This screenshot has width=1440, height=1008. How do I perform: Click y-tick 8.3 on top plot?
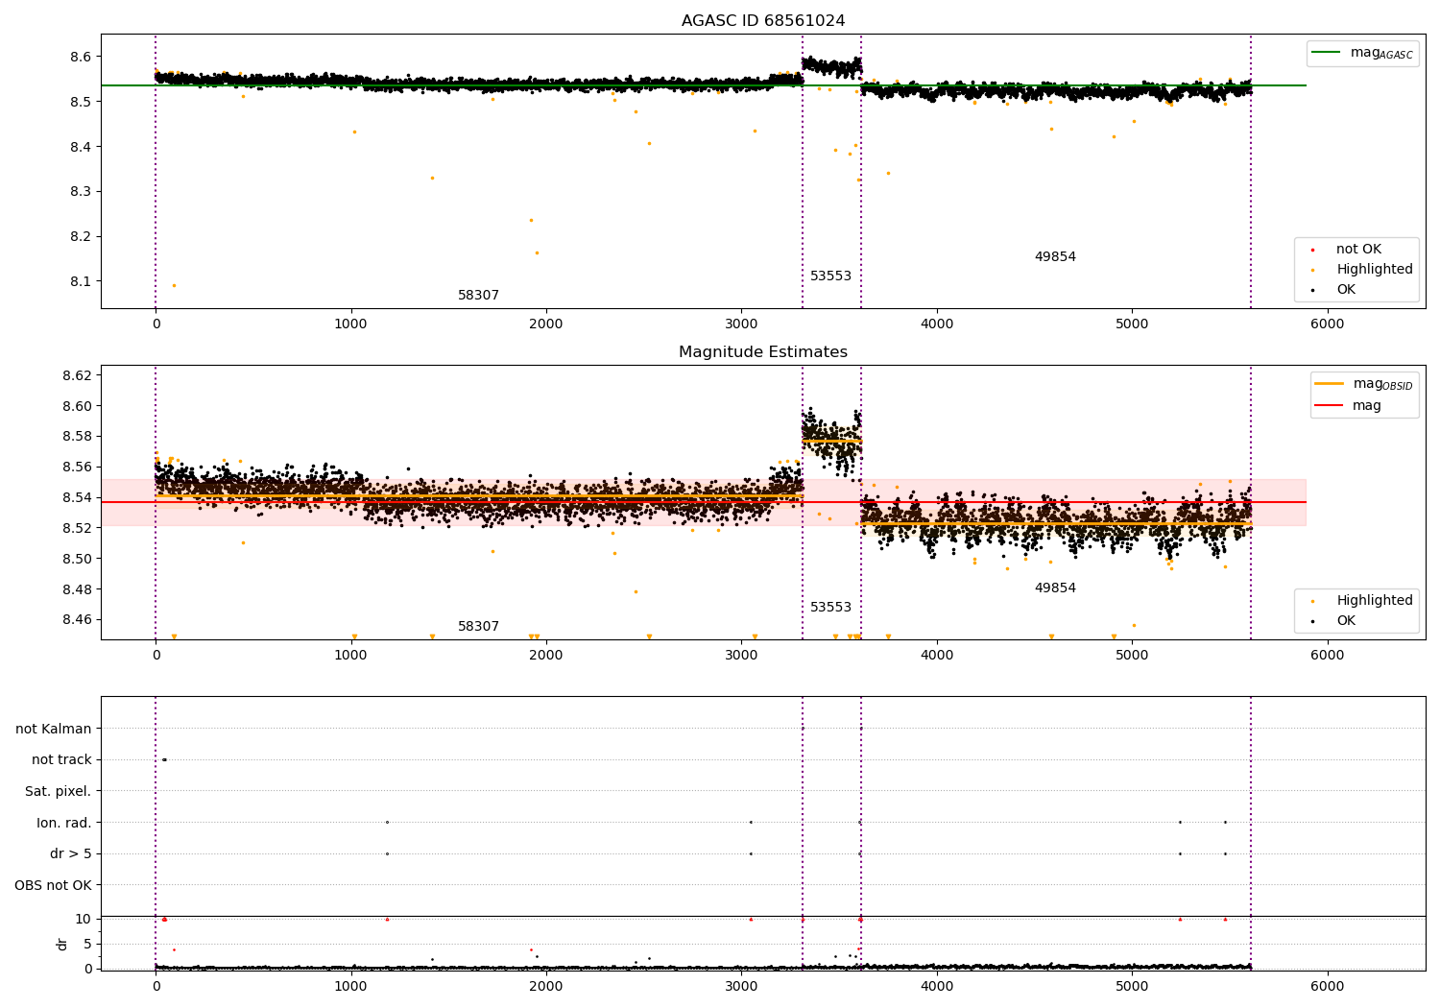coord(81,192)
